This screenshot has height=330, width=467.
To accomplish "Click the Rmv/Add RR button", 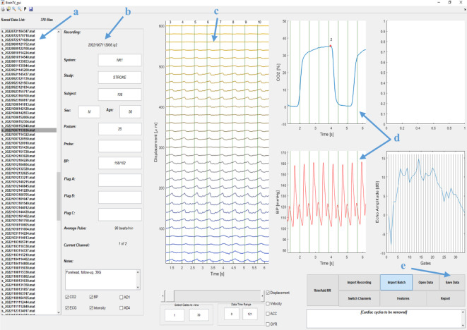I will [323, 291].
